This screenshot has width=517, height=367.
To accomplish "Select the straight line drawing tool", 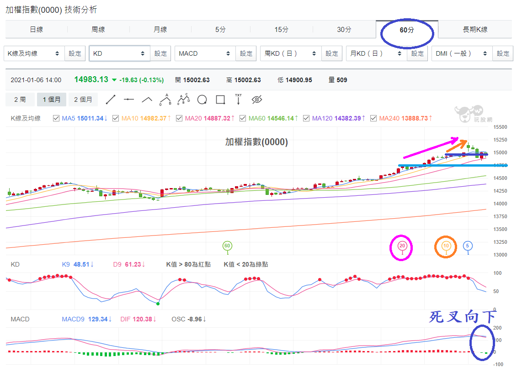I will pyautogui.click(x=111, y=100).
